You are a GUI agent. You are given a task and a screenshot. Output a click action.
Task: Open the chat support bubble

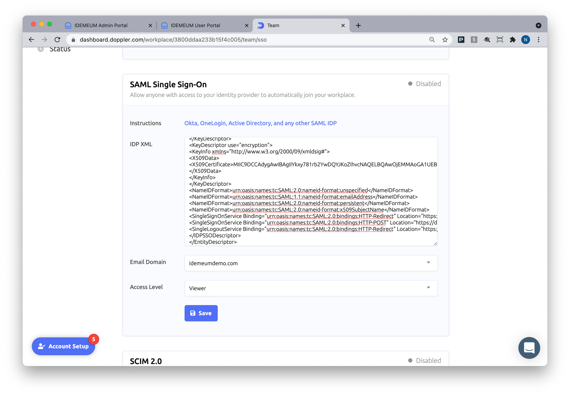(x=529, y=348)
